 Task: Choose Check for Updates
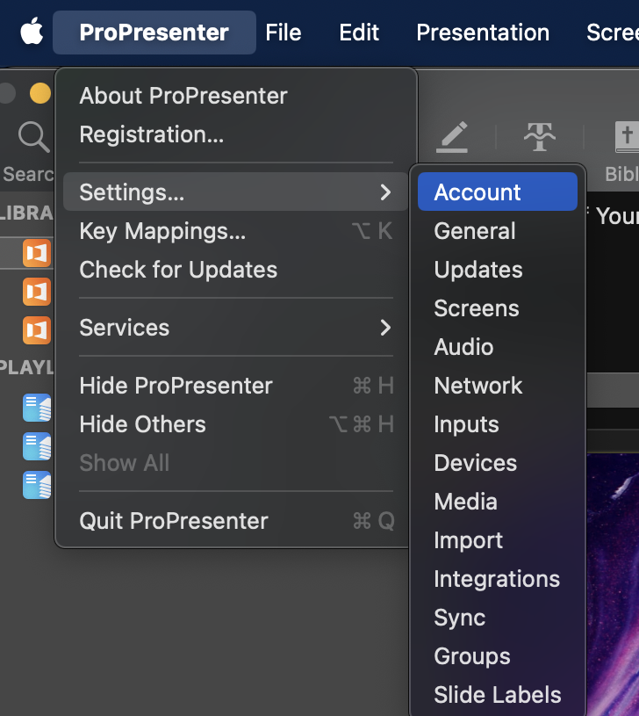[x=236, y=270]
